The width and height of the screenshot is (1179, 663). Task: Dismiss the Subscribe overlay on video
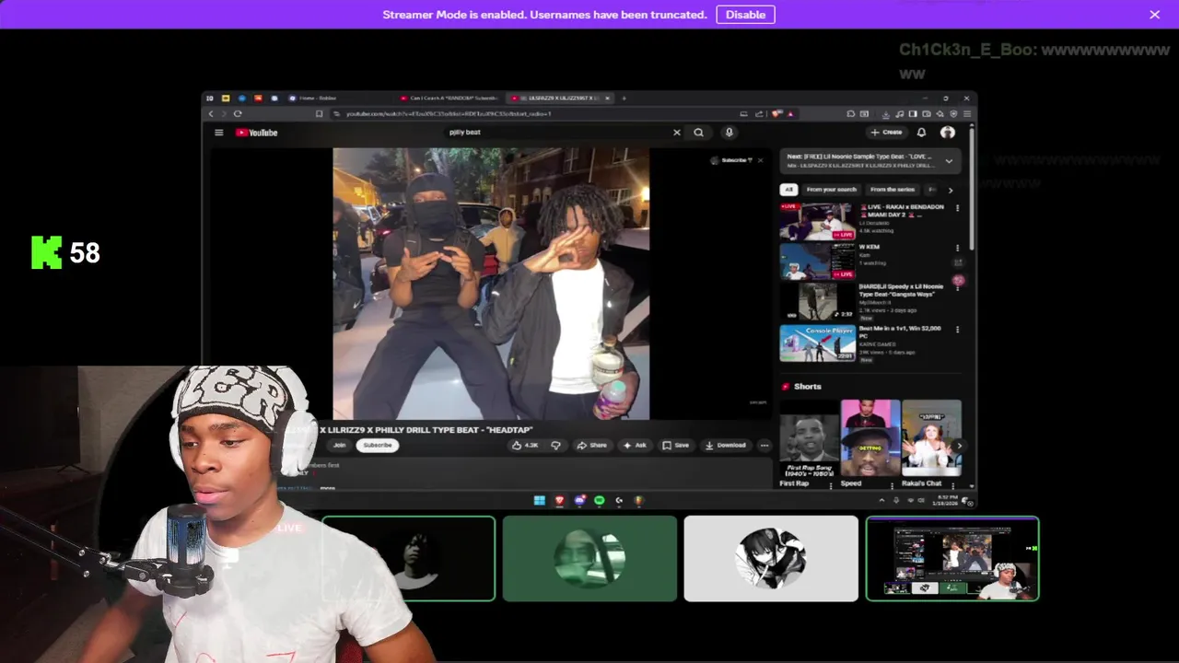tap(760, 160)
